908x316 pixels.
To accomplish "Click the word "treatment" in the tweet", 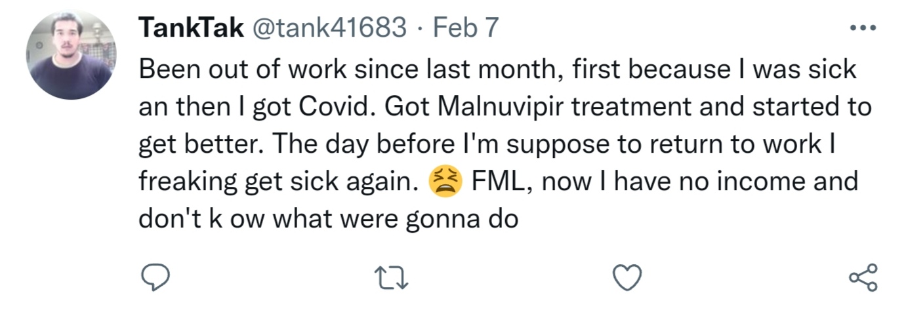I will (x=613, y=108).
